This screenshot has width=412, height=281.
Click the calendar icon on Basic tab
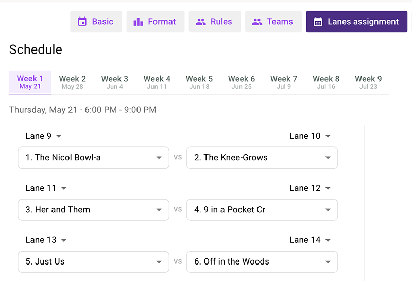point(82,22)
